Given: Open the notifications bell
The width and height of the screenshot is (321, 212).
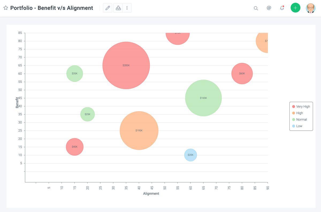Looking at the screenshot, I should point(282,8).
